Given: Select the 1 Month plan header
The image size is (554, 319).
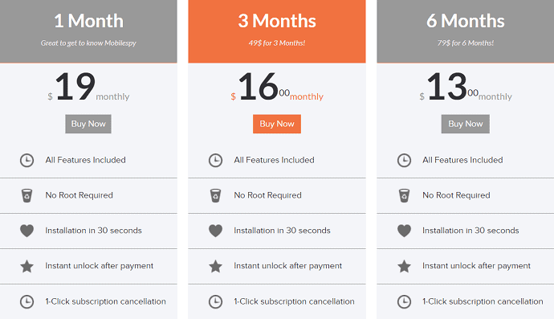Looking at the screenshot, I should pyautogui.click(x=88, y=31).
